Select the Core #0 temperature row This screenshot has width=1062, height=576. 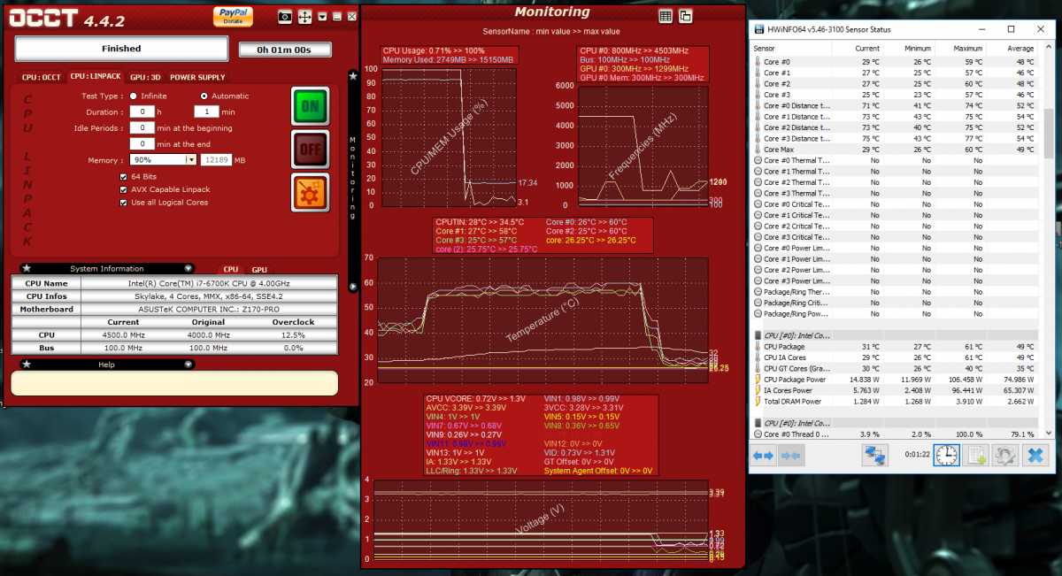click(895, 62)
